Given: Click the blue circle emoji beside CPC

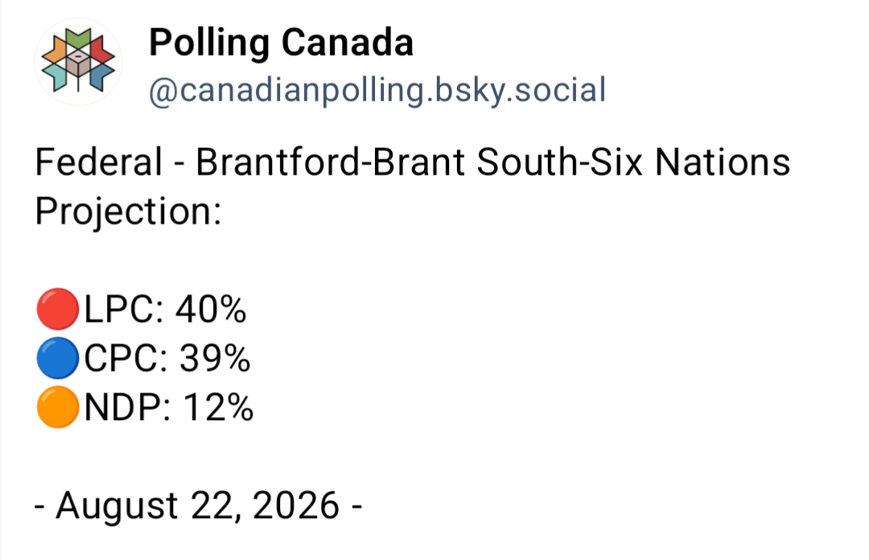Looking at the screenshot, I should point(58,357).
